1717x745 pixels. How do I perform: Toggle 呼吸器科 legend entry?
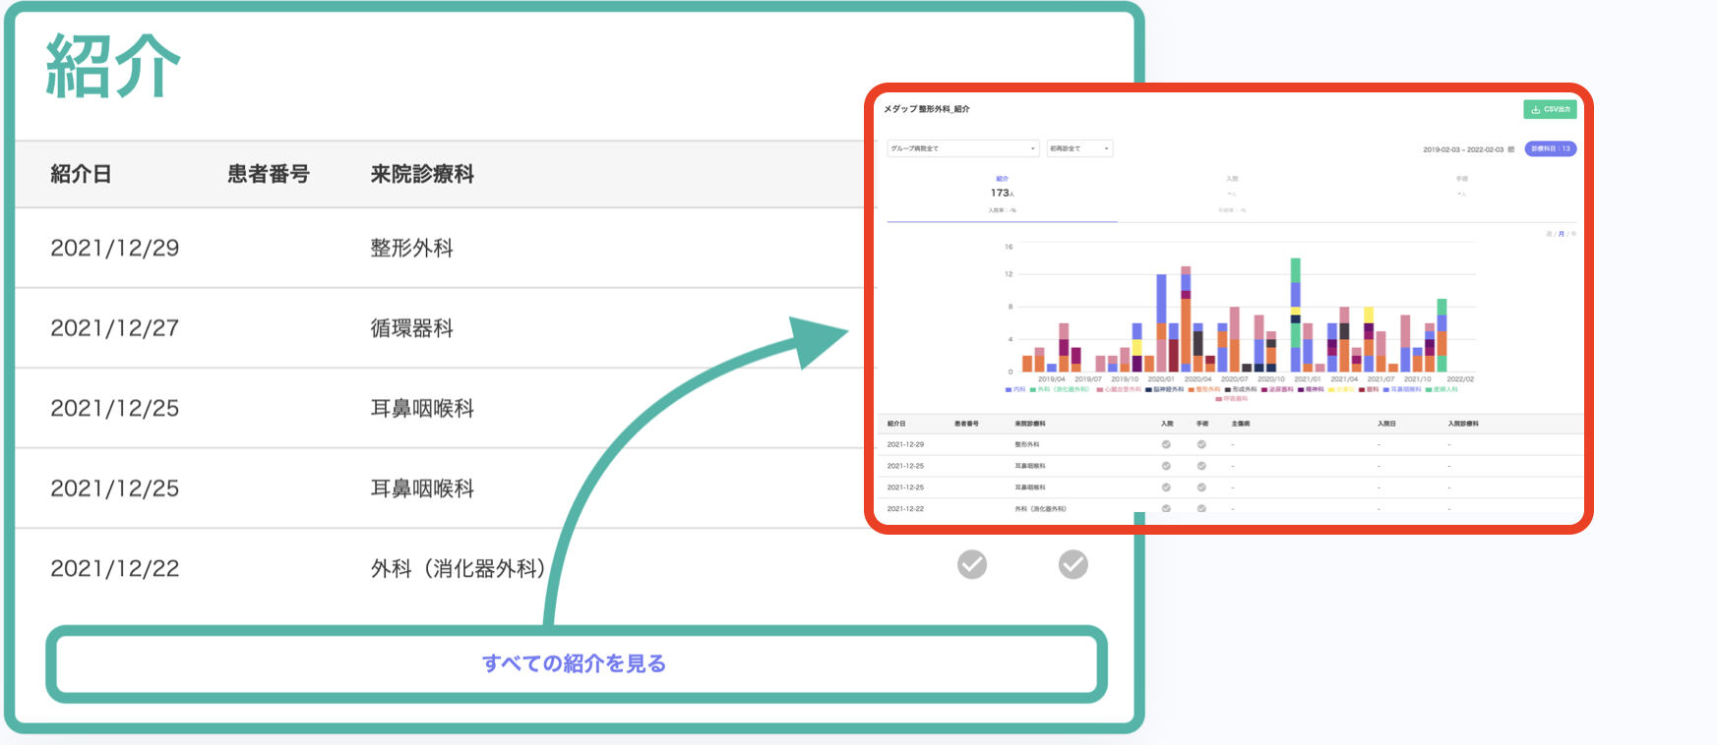tap(1231, 399)
